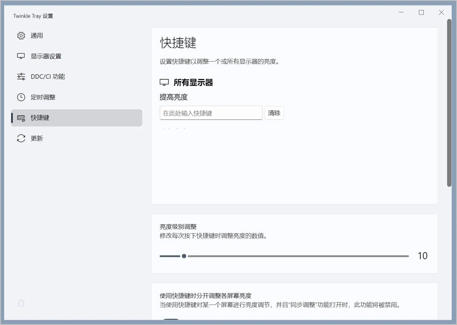Minimize the Twinkle Tray settings window

pyautogui.click(x=401, y=12)
